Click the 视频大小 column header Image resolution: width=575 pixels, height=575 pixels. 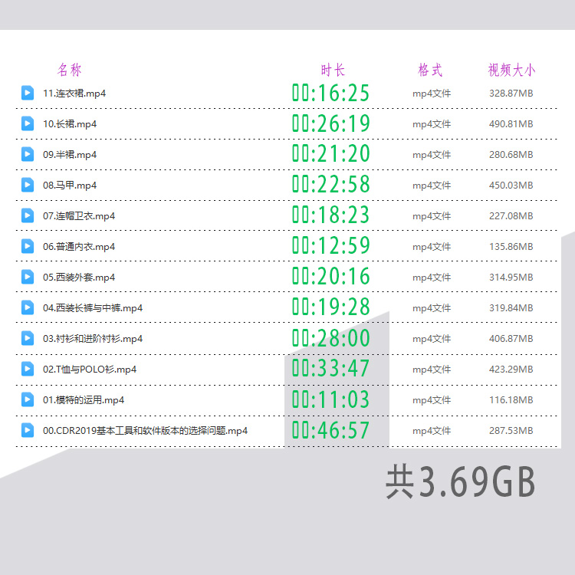511,70
